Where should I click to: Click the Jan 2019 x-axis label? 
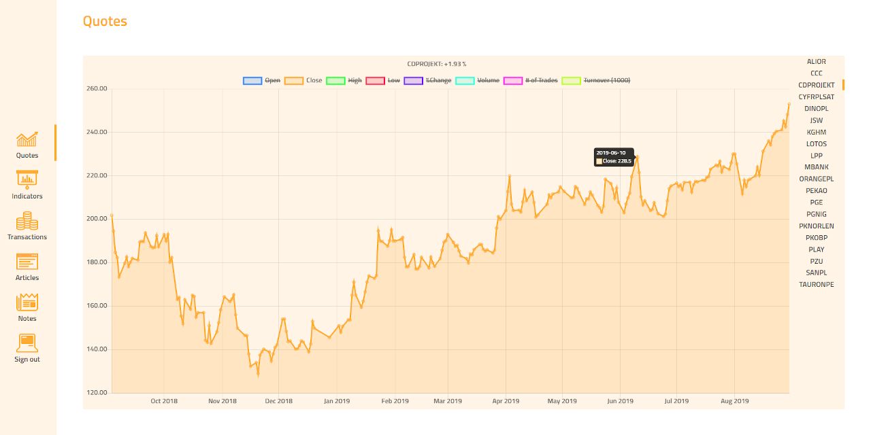tap(337, 401)
